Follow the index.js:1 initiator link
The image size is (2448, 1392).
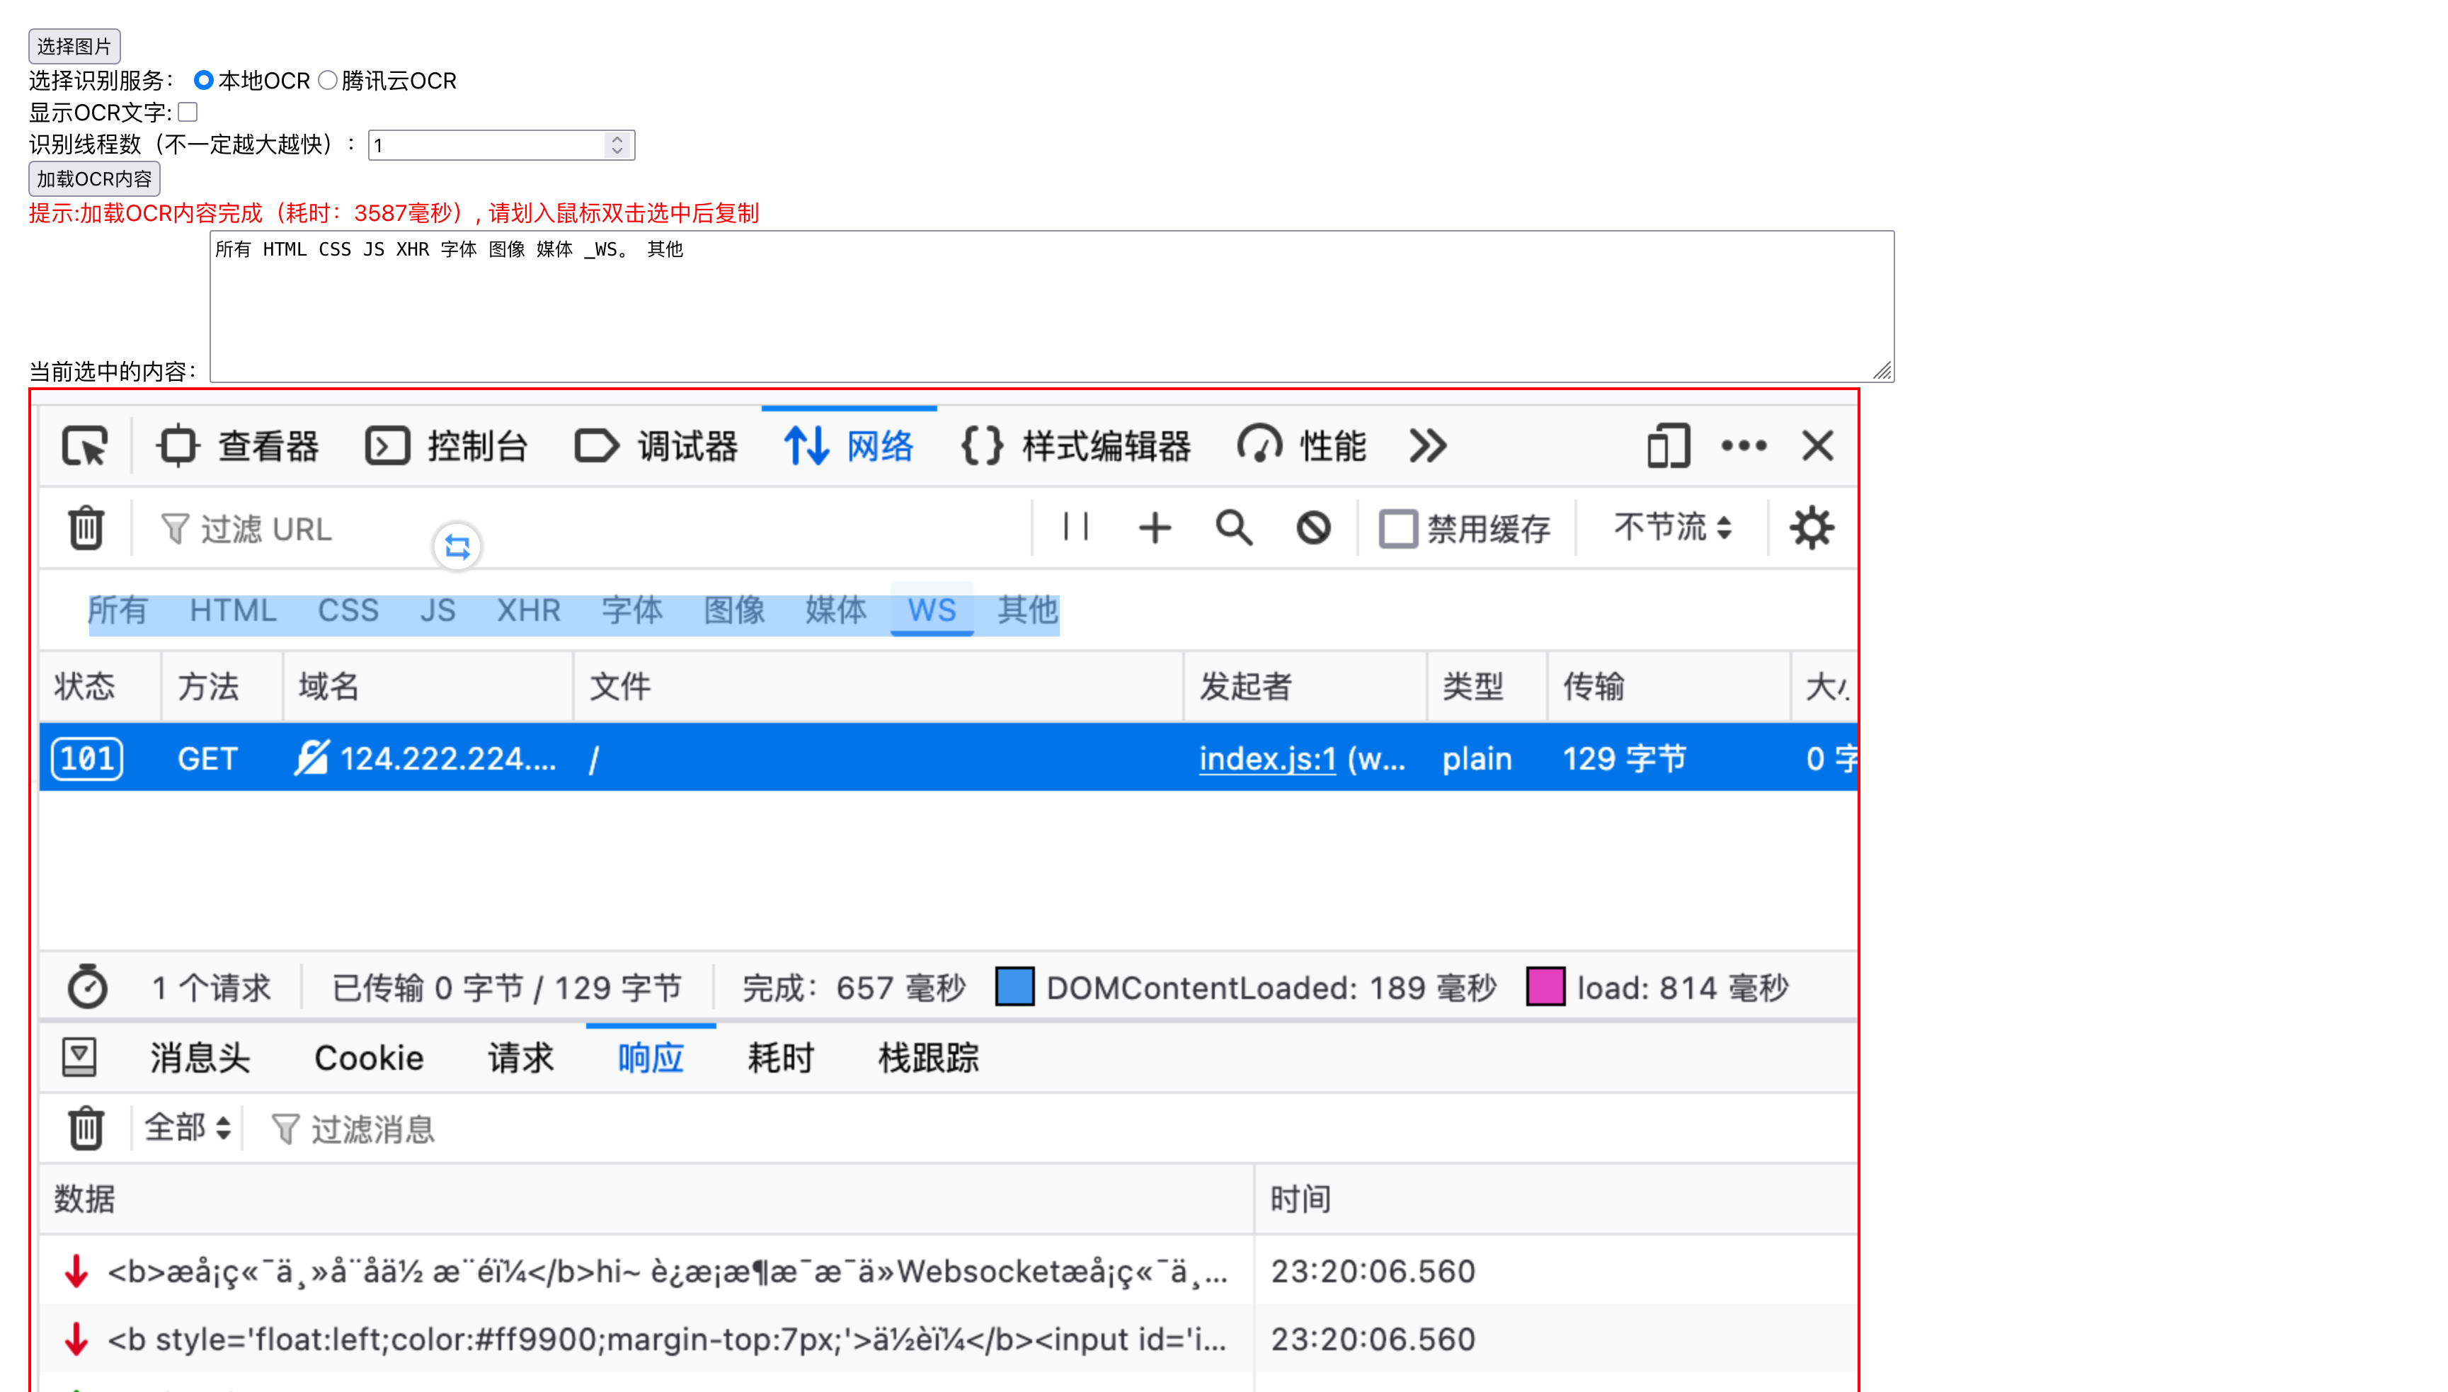1266,759
